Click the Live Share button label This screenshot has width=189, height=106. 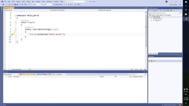pyautogui.click(x=174, y=5)
